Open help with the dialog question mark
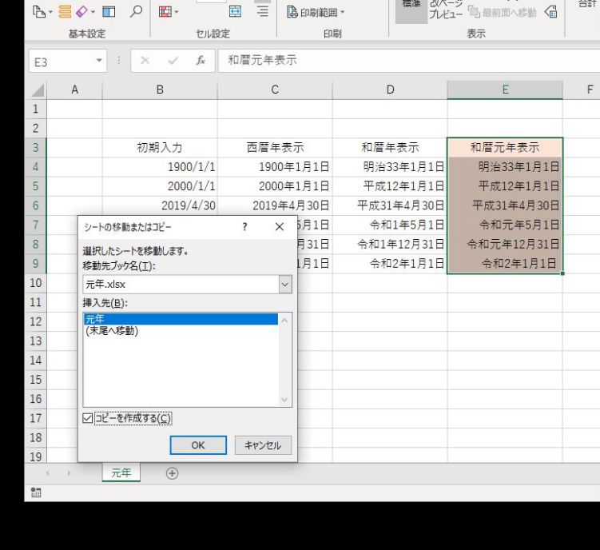This screenshot has width=600, height=550. click(245, 227)
